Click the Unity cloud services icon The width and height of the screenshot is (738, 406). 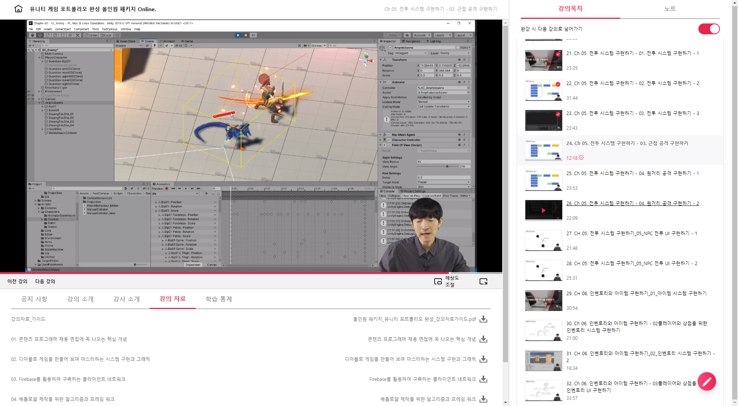coord(407,35)
